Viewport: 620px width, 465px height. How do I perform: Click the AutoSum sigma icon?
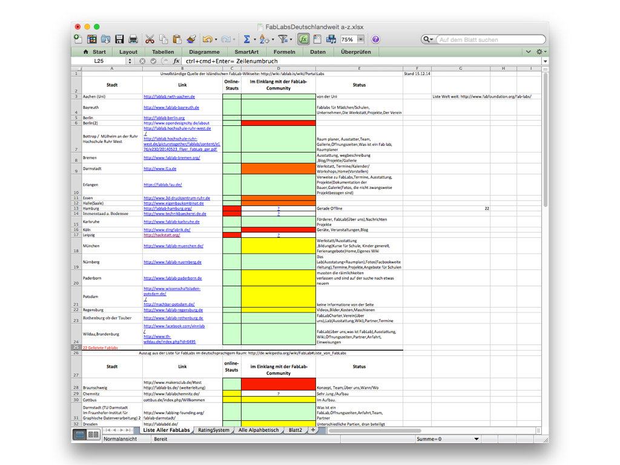point(246,39)
